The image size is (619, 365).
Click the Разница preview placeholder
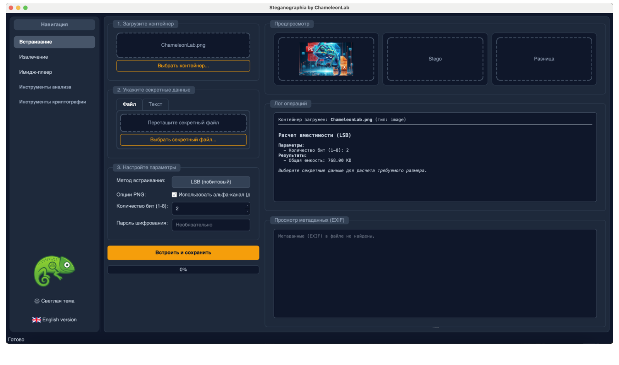tap(544, 59)
